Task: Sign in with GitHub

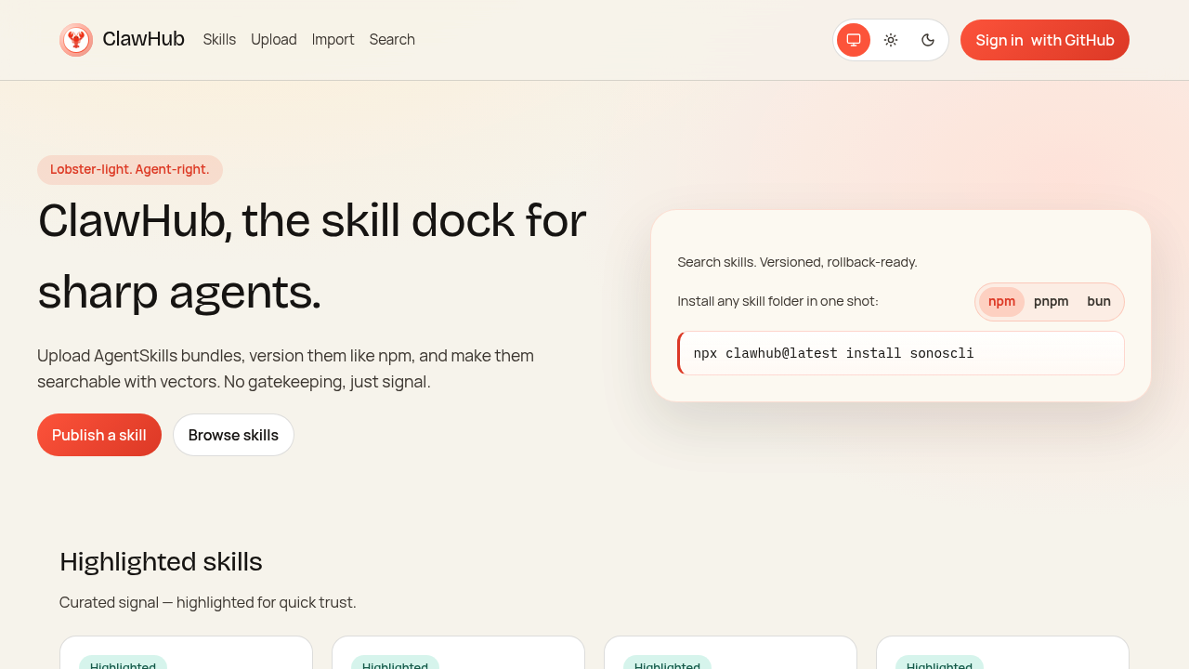Action: (x=1044, y=40)
